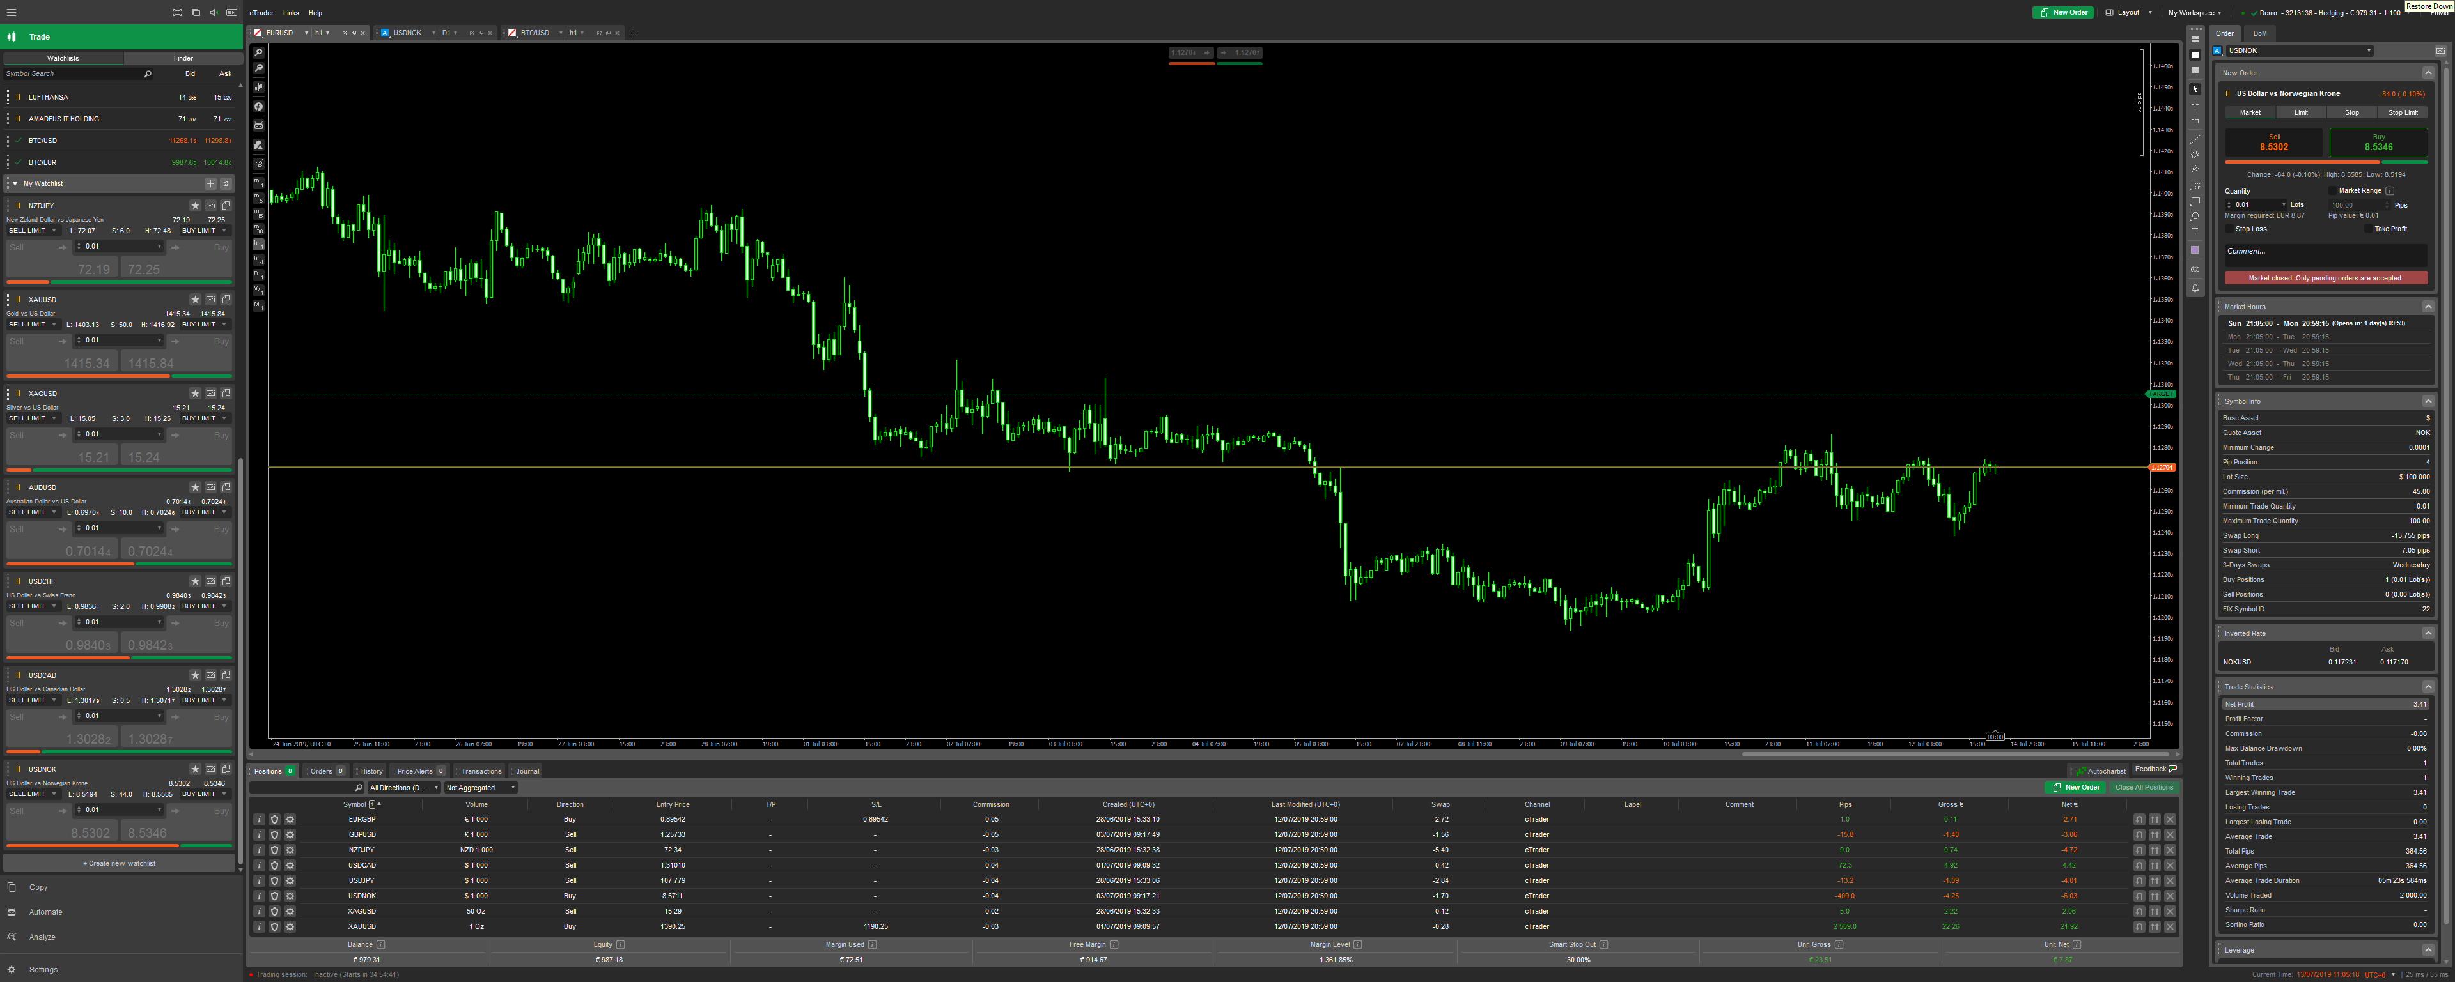Open the Help menu
The image size is (2455, 982).
pyautogui.click(x=315, y=13)
